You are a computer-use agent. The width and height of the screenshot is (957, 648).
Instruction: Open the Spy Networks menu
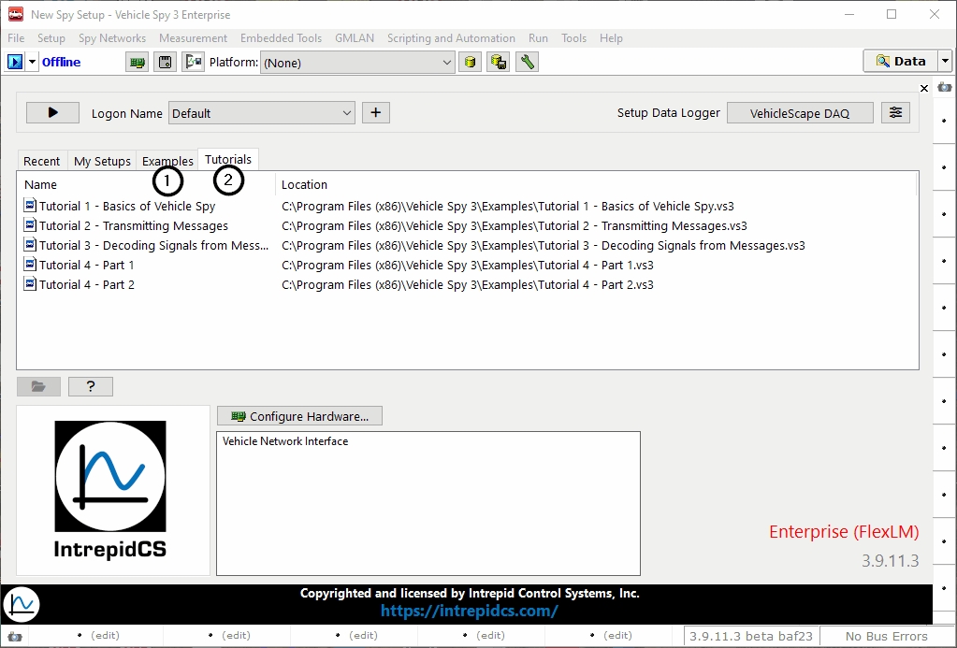point(112,38)
